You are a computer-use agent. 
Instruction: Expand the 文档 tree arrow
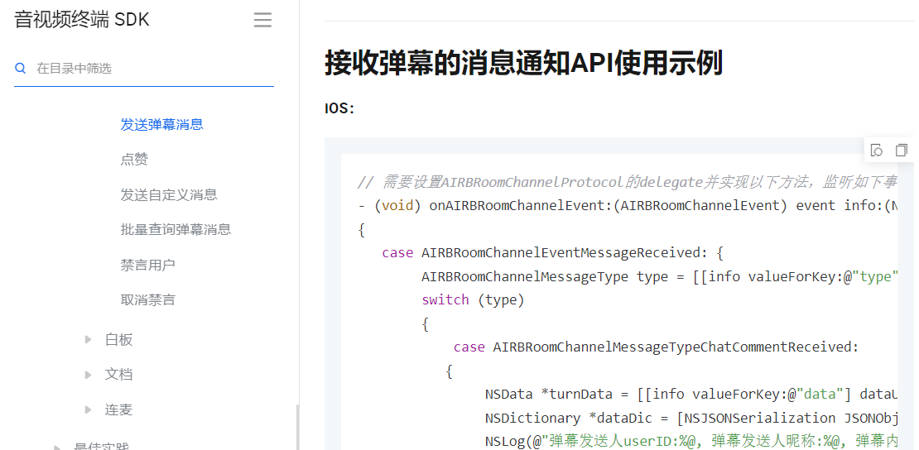[x=88, y=375]
